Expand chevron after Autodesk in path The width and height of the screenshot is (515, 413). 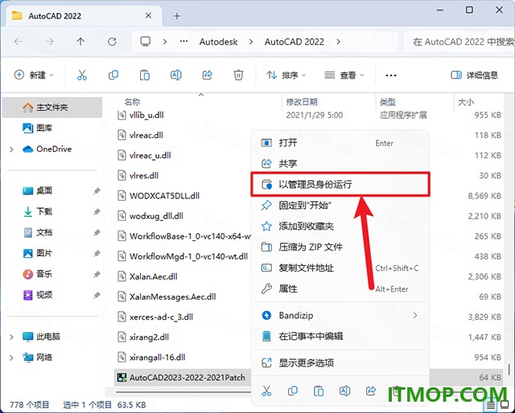tap(251, 42)
